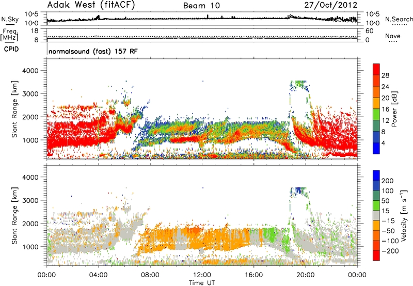The image size is (413, 286).
Task: Click '2000' tick in power panel
Action: tap(30, 117)
